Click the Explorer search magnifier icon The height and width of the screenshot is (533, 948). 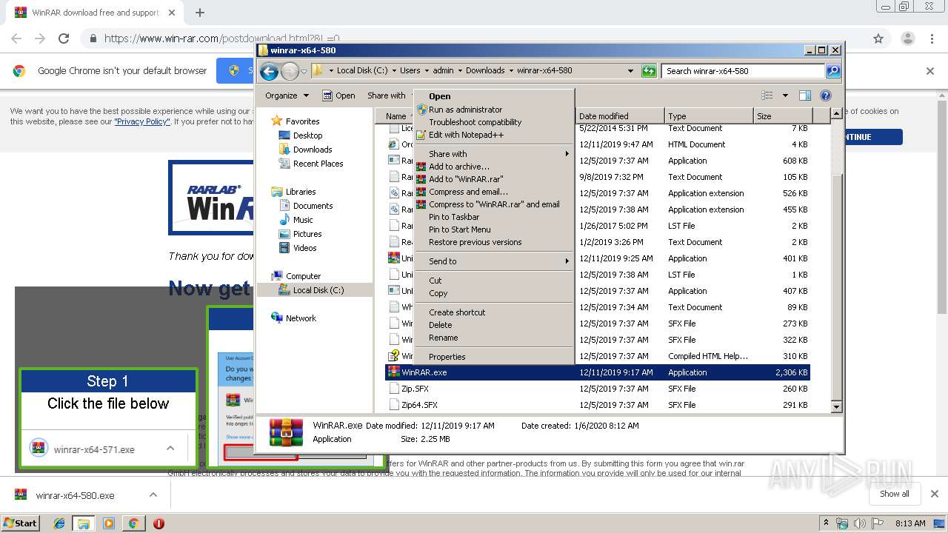[x=833, y=71]
